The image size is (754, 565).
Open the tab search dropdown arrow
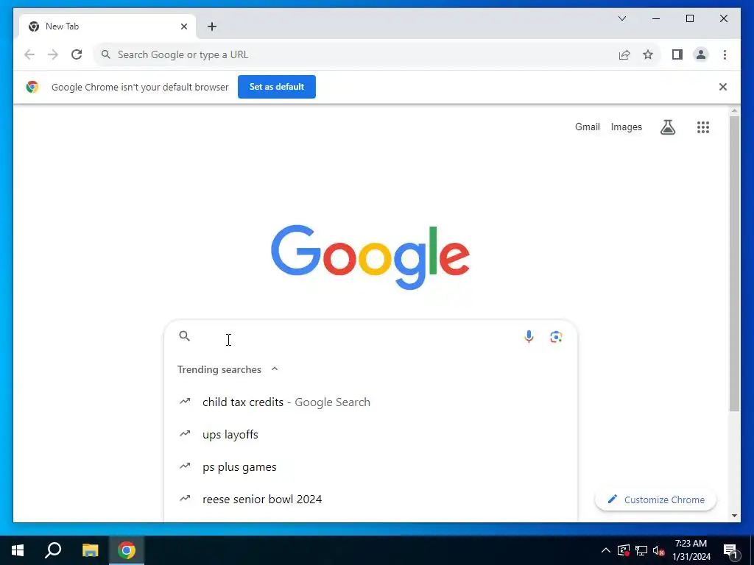[x=621, y=18]
